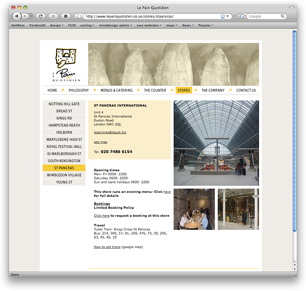This screenshot has width=306, height=291.
Task: Open THE COUNTER navigation tab
Action: pos(155,91)
